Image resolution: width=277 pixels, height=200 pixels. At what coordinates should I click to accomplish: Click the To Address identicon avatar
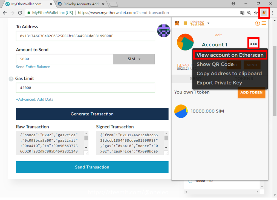[164, 30]
